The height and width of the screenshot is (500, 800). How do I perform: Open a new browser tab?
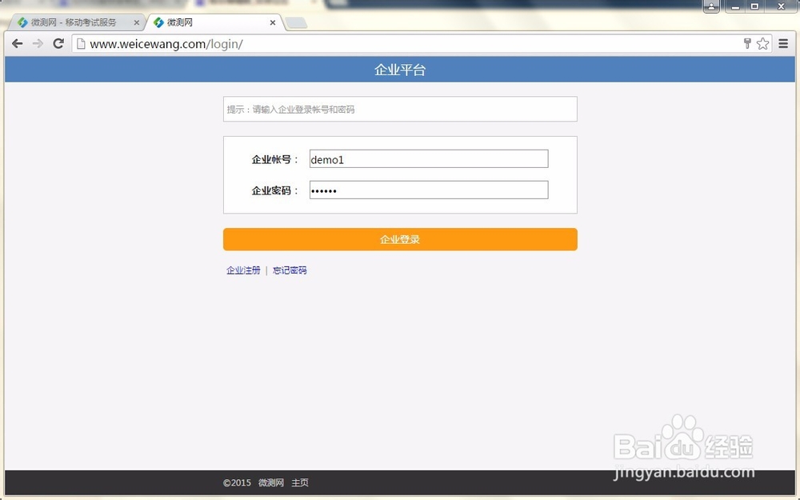point(296,22)
